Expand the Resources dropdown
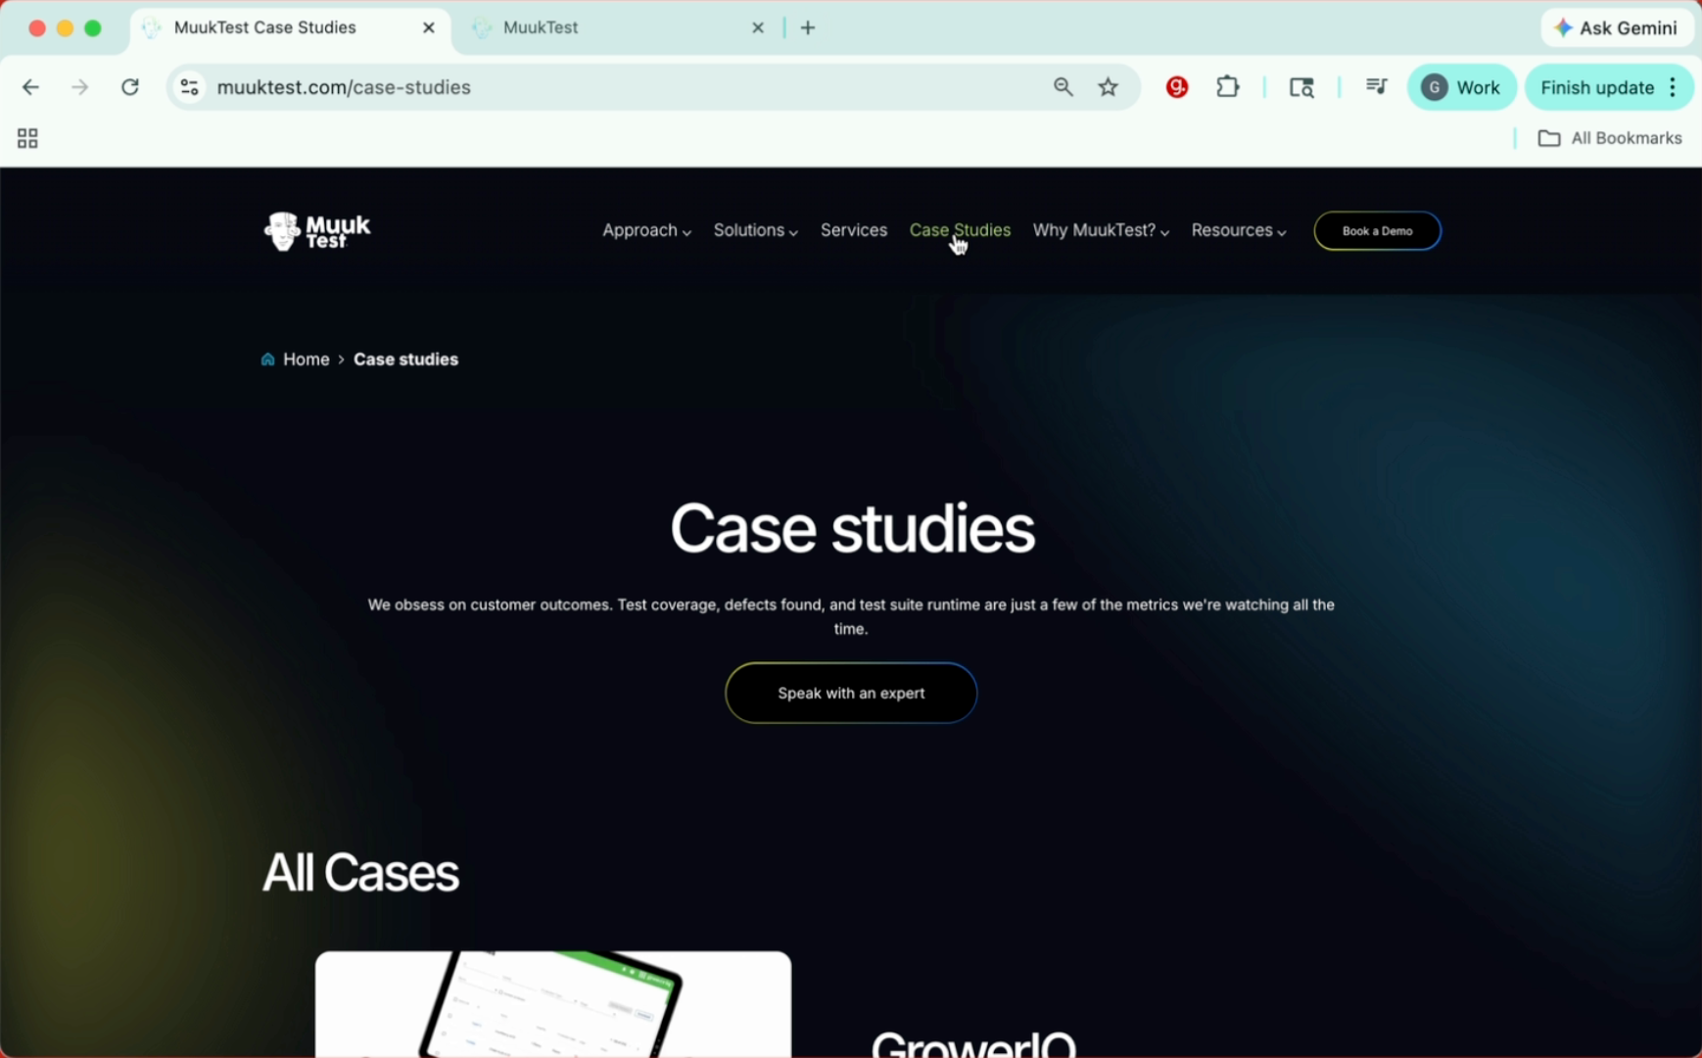 (1239, 230)
